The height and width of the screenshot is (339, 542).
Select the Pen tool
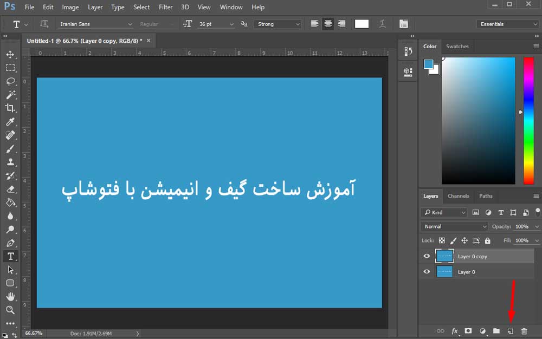coord(10,243)
